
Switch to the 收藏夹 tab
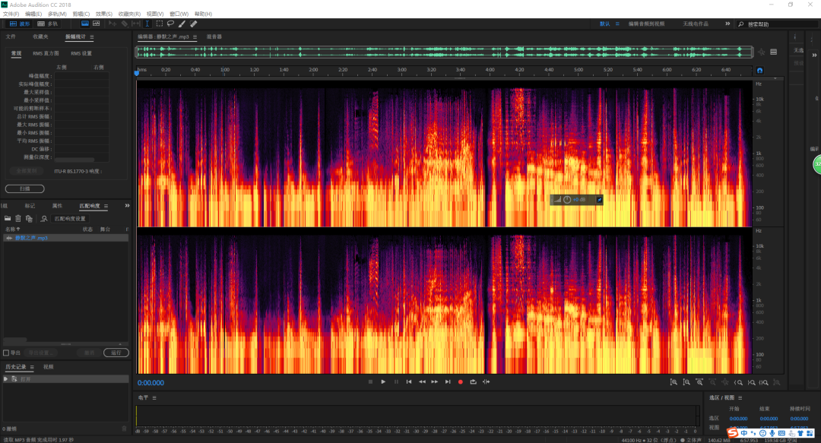(x=40, y=36)
